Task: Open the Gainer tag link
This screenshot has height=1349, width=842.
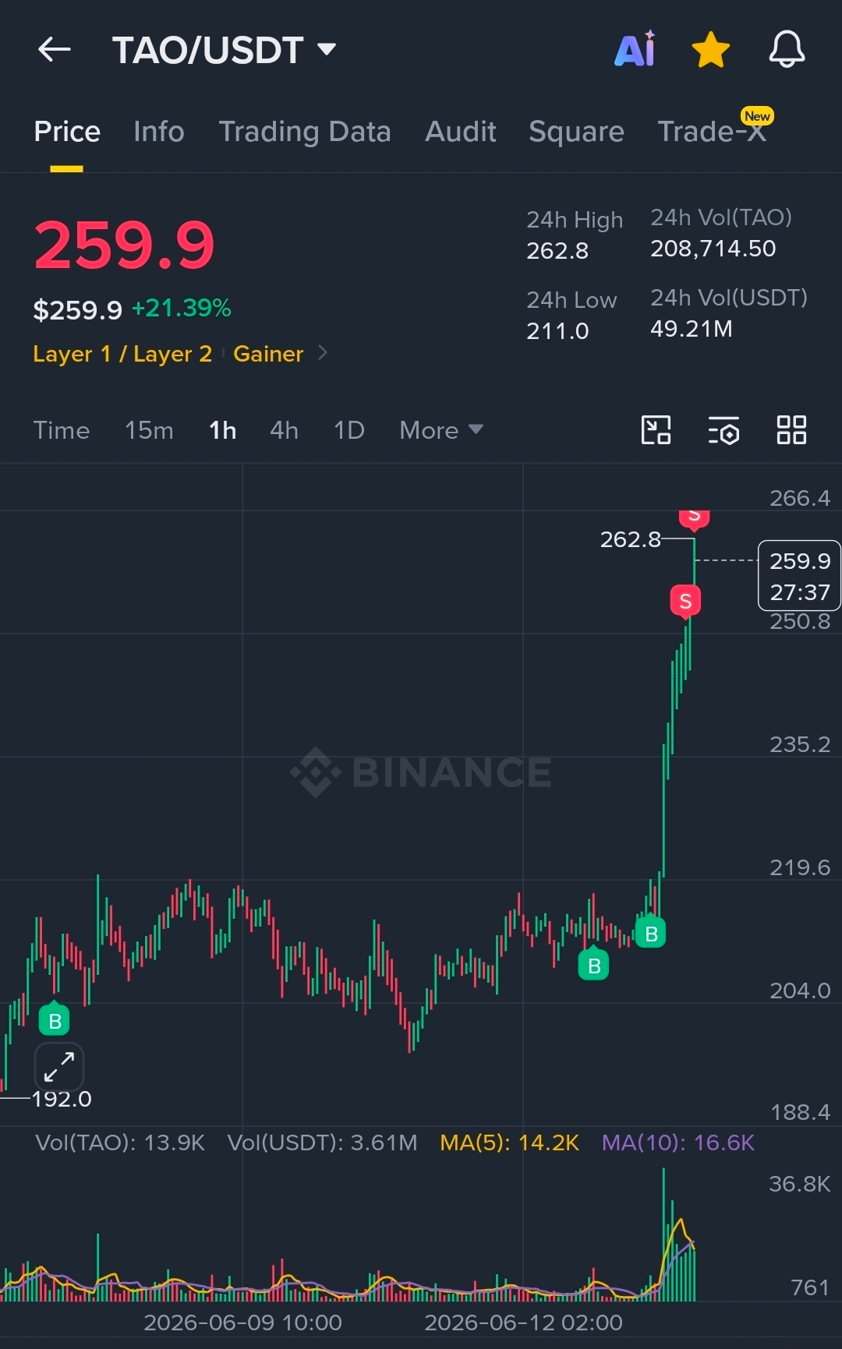Action: (268, 354)
